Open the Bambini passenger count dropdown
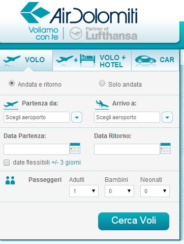Image resolution: width=184 pixels, height=244 pixels. 119,191
